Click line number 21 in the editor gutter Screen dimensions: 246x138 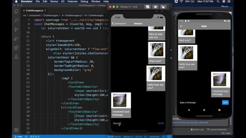click(28, 78)
